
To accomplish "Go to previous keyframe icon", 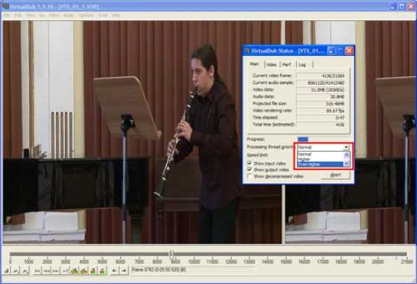I will pos(75,271).
